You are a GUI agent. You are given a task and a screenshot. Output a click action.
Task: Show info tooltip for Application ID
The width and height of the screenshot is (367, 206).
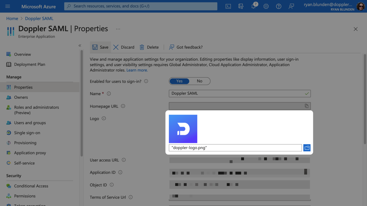[x=120, y=172]
